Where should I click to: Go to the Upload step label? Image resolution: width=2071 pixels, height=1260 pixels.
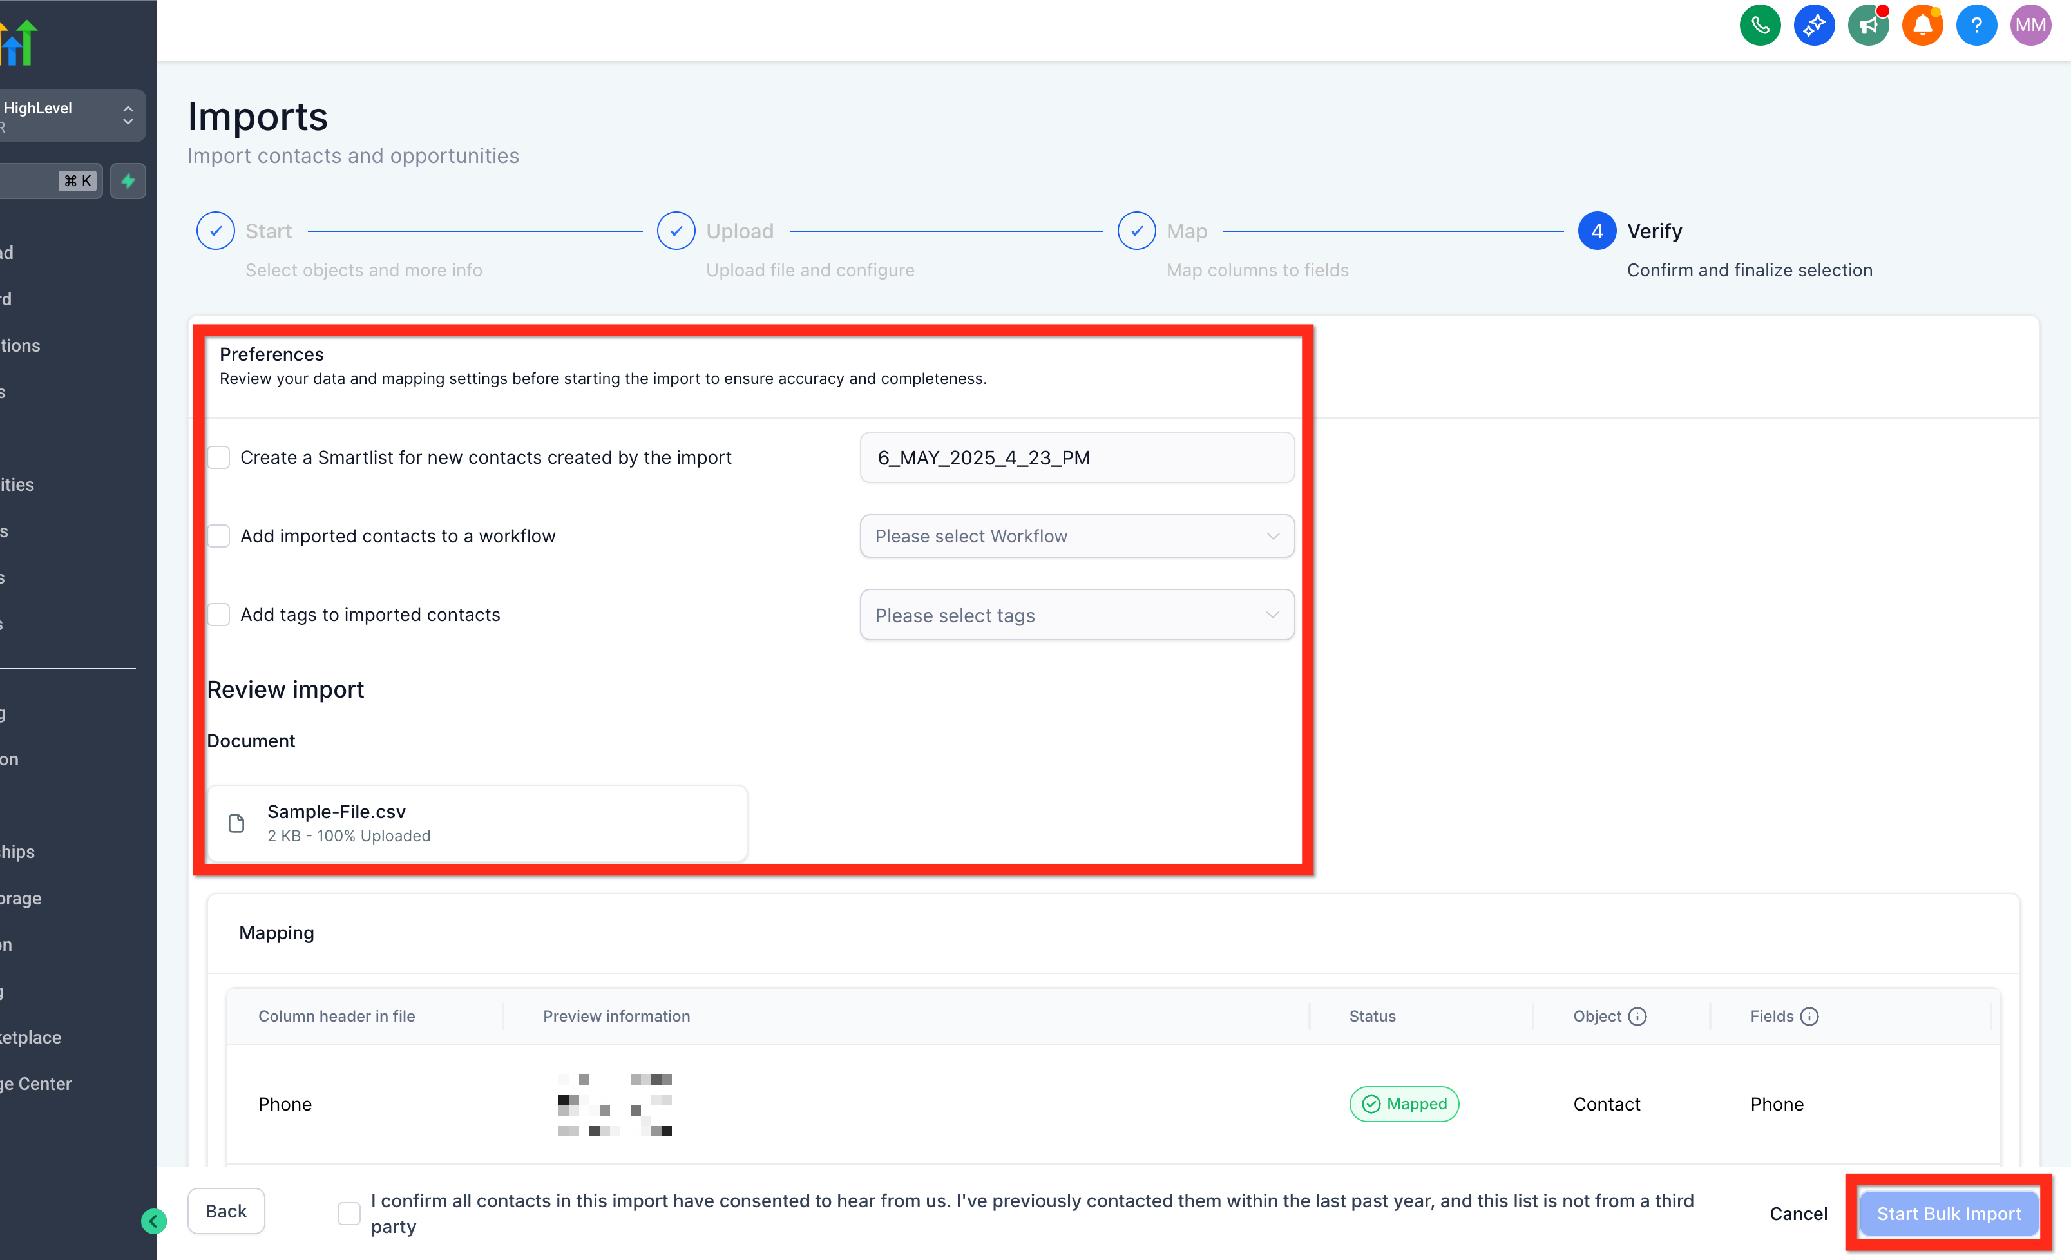tap(740, 231)
